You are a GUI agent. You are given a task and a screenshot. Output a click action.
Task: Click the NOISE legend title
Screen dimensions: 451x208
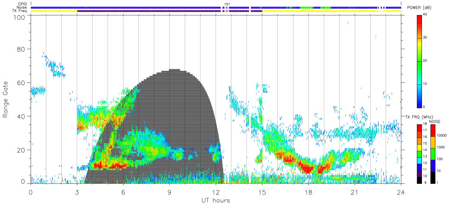tap(435, 121)
